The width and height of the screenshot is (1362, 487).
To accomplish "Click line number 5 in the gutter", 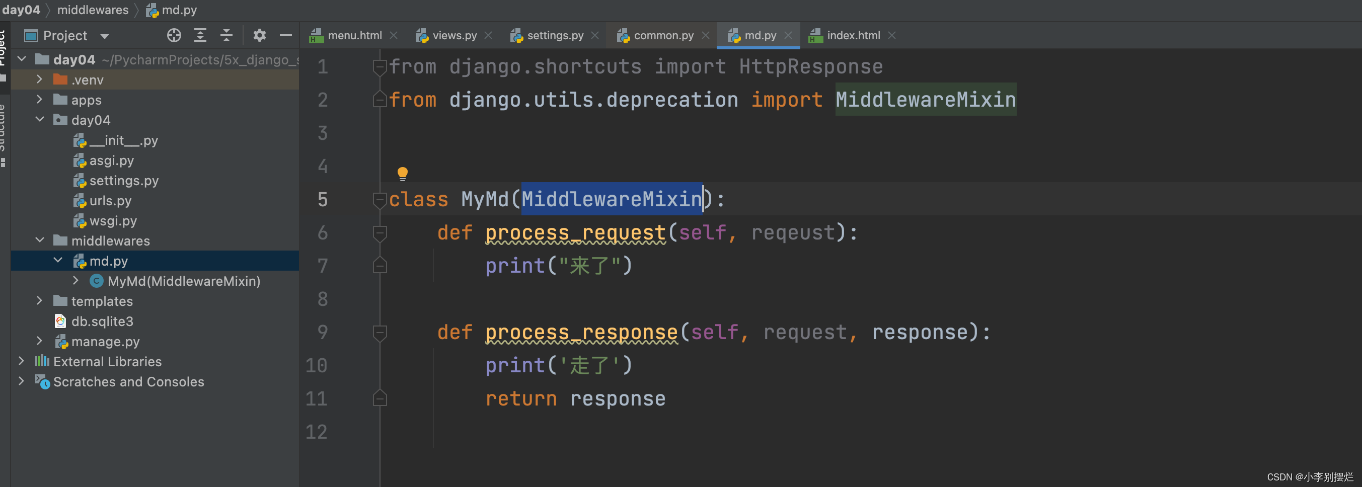I will click(x=323, y=199).
